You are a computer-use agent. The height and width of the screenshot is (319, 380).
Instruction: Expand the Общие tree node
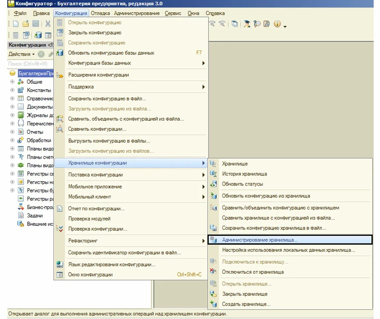click(x=12, y=82)
